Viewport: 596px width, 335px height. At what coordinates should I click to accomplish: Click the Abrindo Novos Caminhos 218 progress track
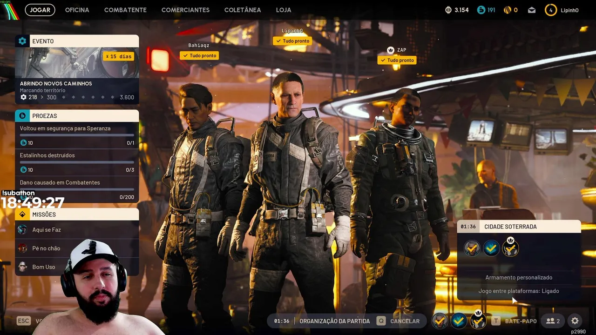click(77, 97)
